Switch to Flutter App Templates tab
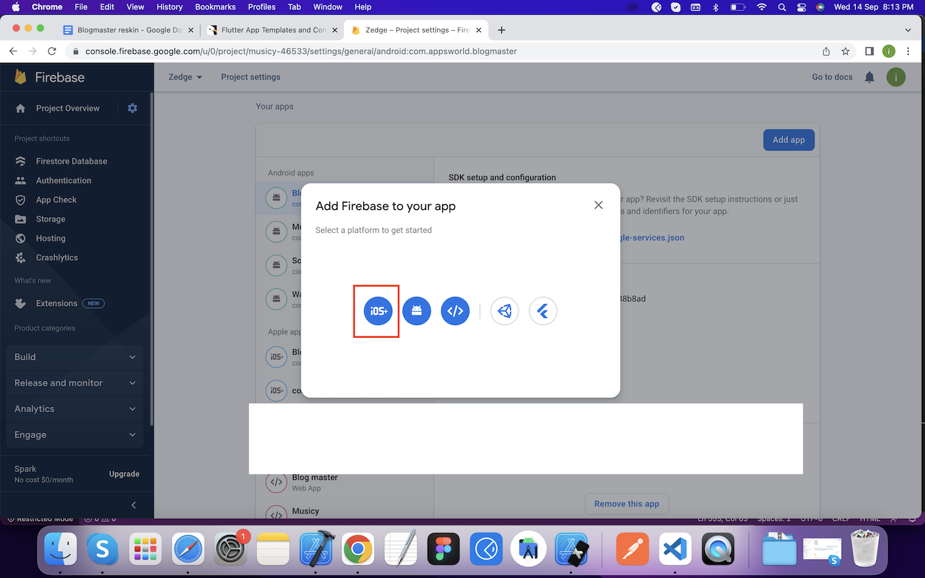The width and height of the screenshot is (925, 578). tap(273, 30)
